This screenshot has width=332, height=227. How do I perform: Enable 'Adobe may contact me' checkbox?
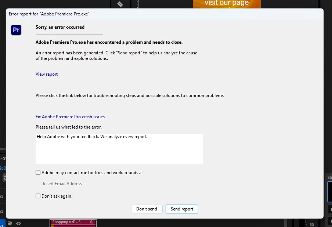coord(38,173)
